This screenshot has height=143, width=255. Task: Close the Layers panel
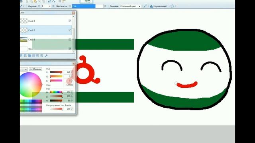pos(73,13)
